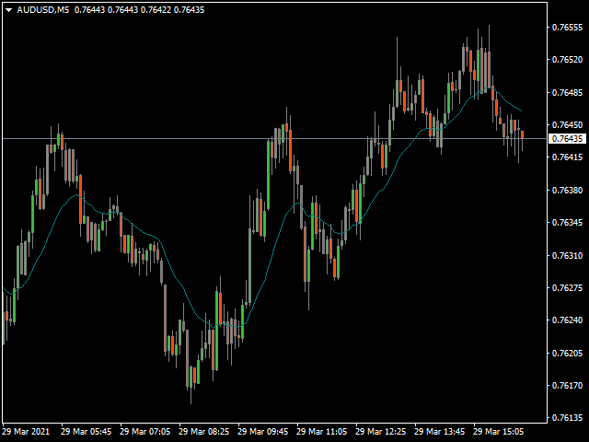Viewport: 589px width, 442px height.
Task: Select price level 0.76380 on the scale
Action: coord(567,190)
